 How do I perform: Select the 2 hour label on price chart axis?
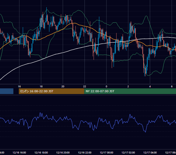(128, 86)
